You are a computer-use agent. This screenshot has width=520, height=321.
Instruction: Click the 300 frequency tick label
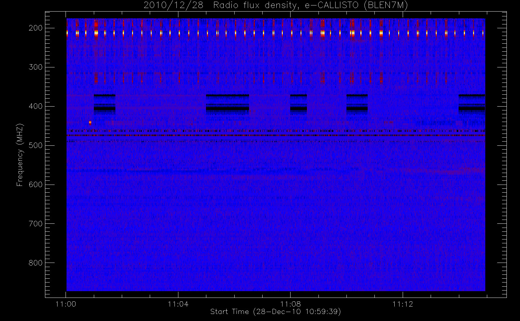[36, 67]
